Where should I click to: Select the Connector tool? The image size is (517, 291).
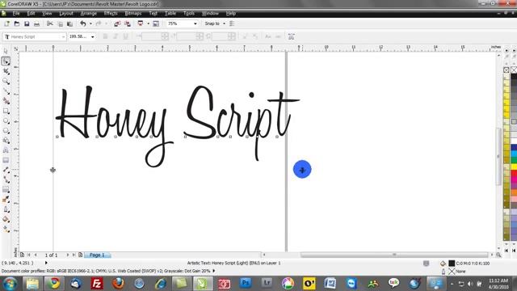(6, 179)
